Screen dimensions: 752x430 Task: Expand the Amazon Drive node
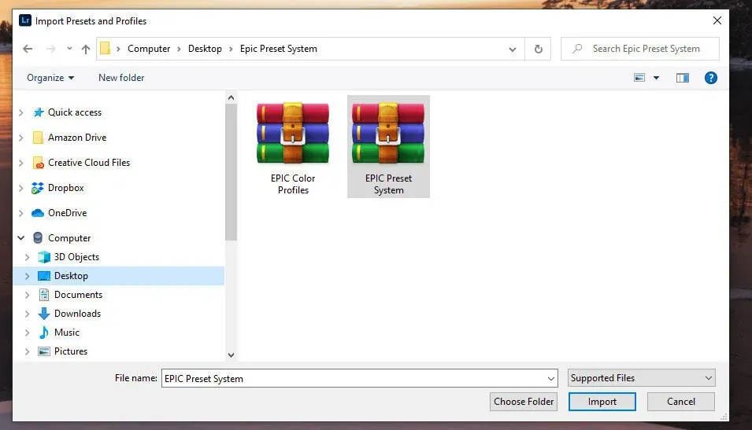click(x=21, y=138)
